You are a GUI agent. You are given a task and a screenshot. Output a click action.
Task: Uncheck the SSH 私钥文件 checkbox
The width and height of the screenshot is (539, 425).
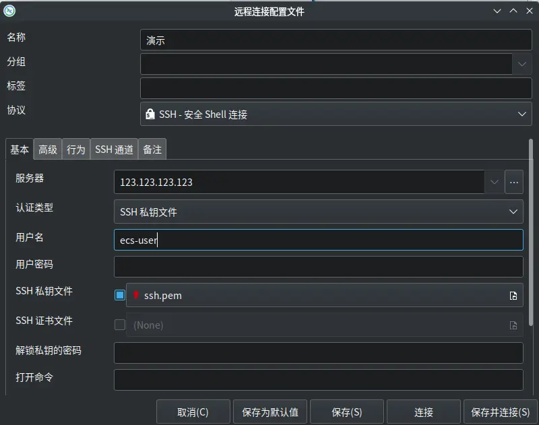tap(120, 295)
